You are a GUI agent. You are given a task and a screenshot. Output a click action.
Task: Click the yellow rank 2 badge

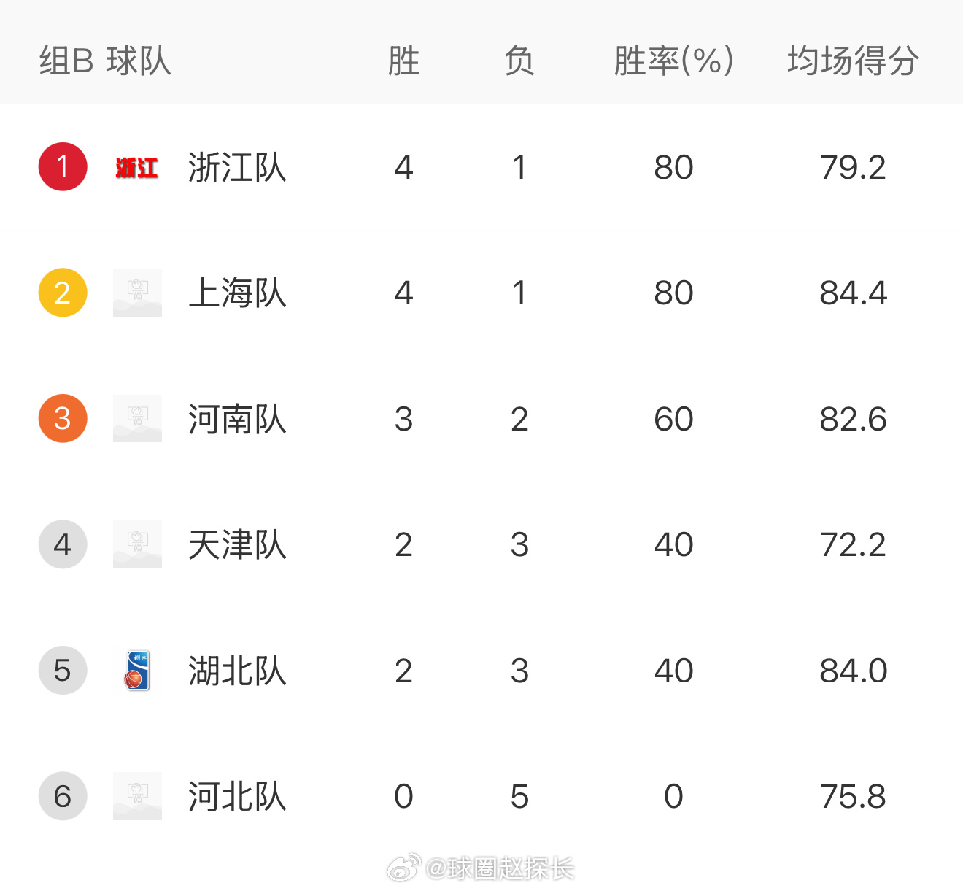pyautogui.click(x=63, y=293)
